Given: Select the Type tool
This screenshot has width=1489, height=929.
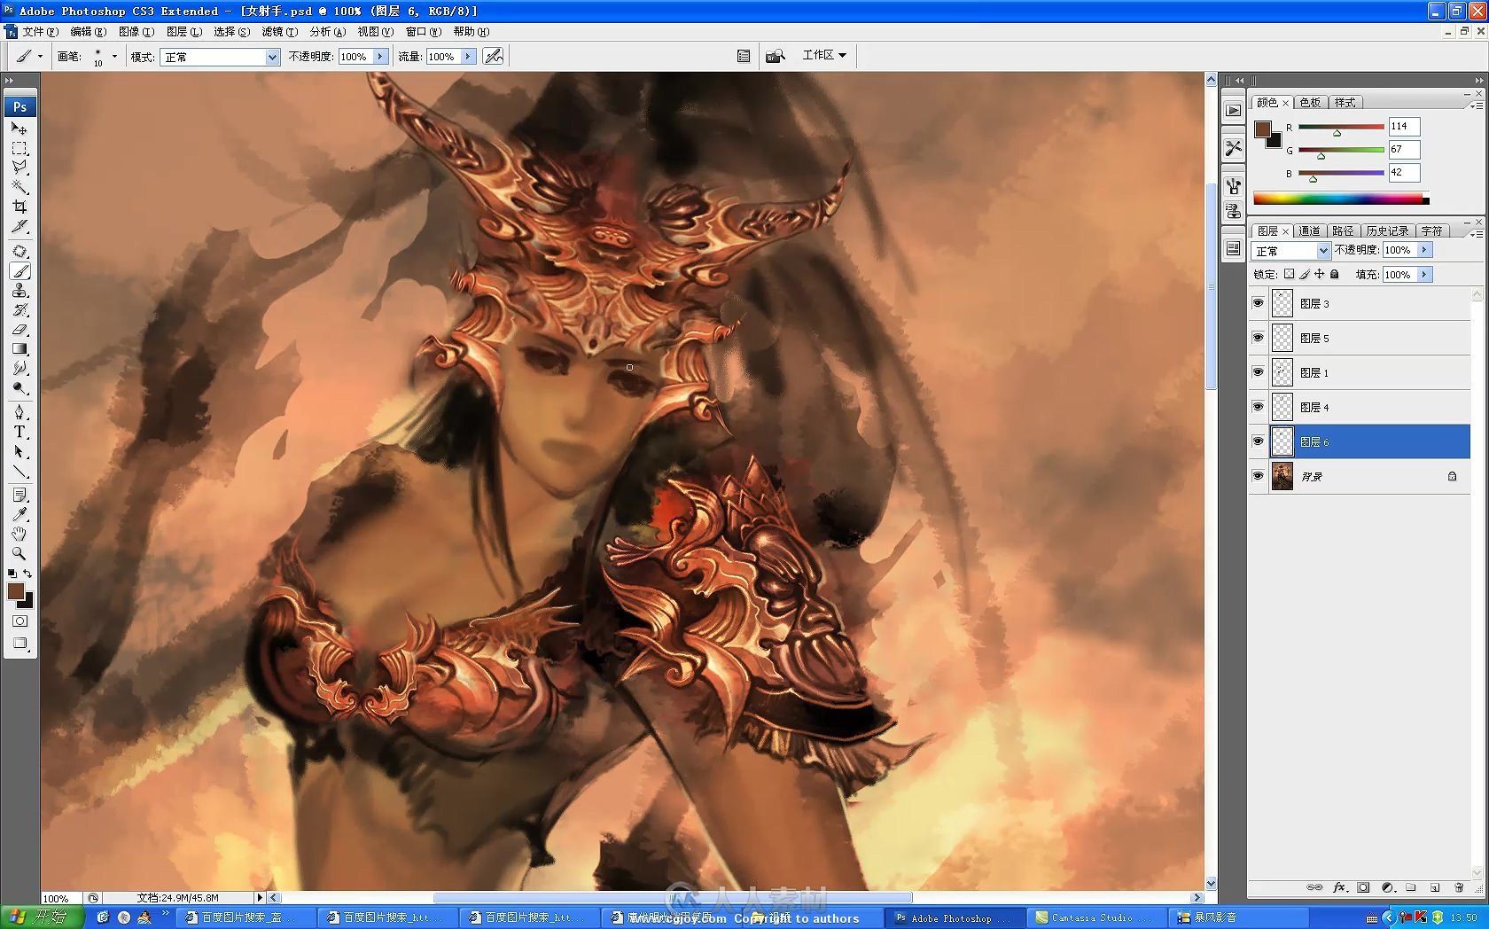Looking at the screenshot, I should pos(19,432).
